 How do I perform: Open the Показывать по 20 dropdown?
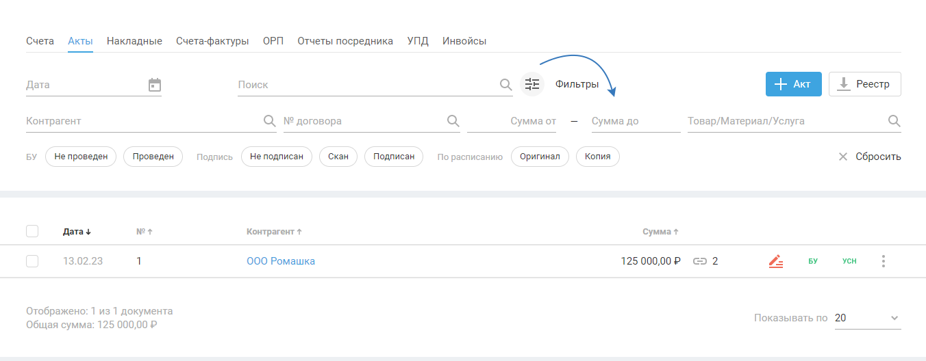[868, 318]
